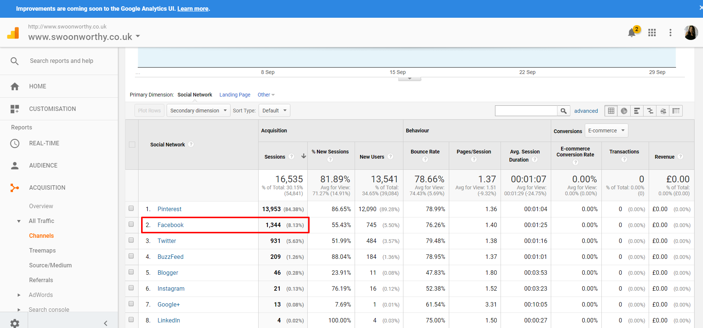Tick the Pinterest row checkbox
The height and width of the screenshot is (328, 703).
point(131,208)
